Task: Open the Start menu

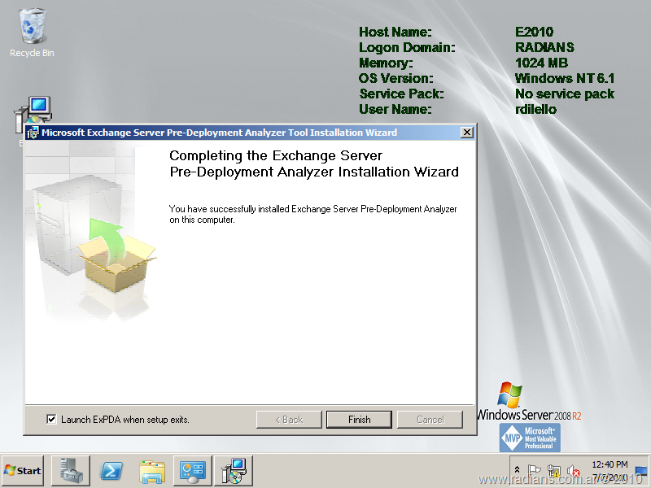Action: point(24,470)
